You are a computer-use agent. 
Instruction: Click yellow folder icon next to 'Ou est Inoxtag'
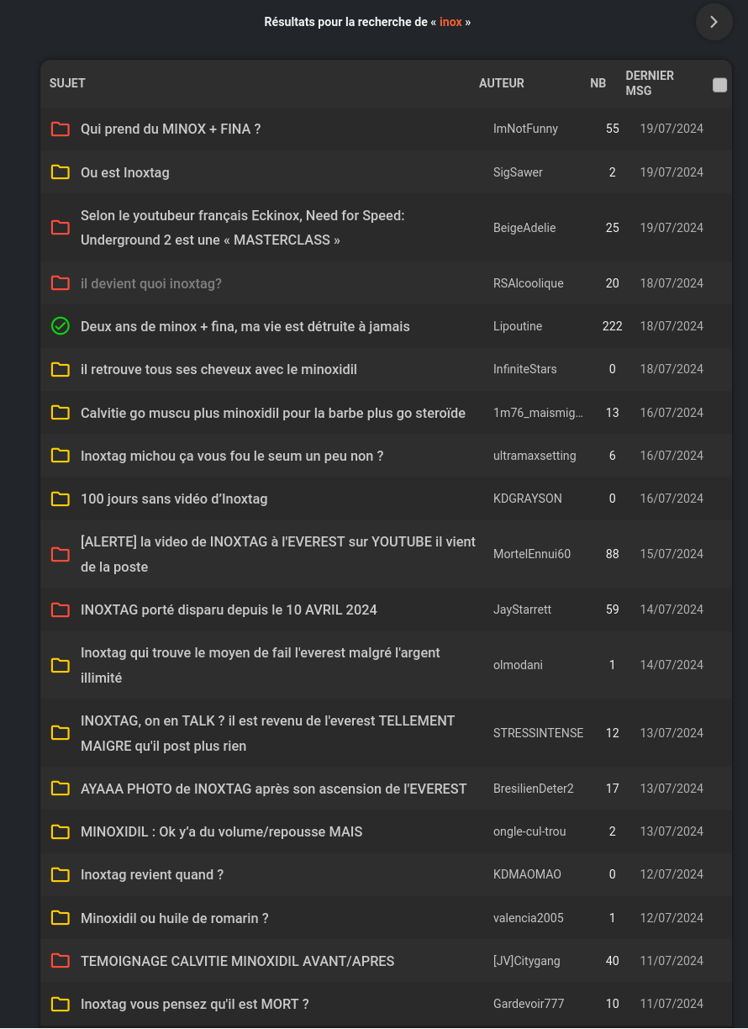(60, 172)
